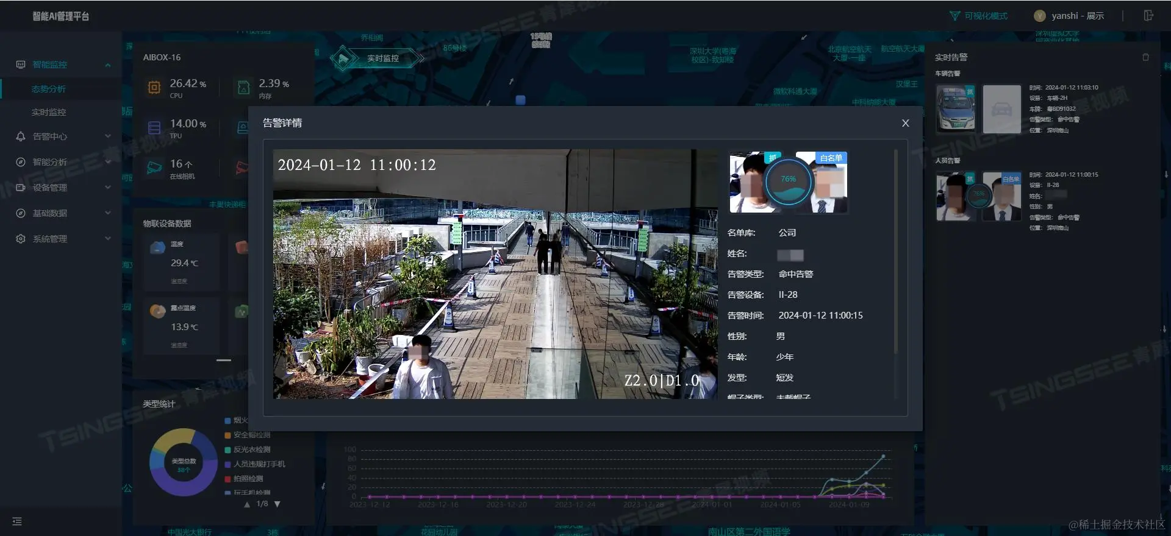The width and height of the screenshot is (1171, 536).
Task: Toggle 安全帽检测 legend item
Action: click(248, 435)
